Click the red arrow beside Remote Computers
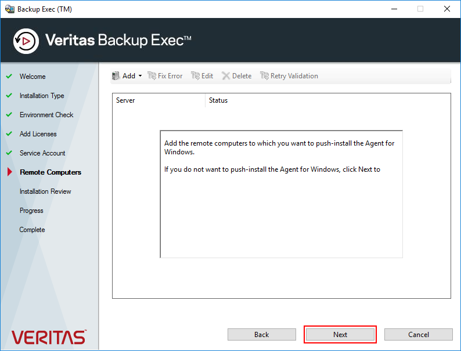 pyautogui.click(x=10, y=172)
